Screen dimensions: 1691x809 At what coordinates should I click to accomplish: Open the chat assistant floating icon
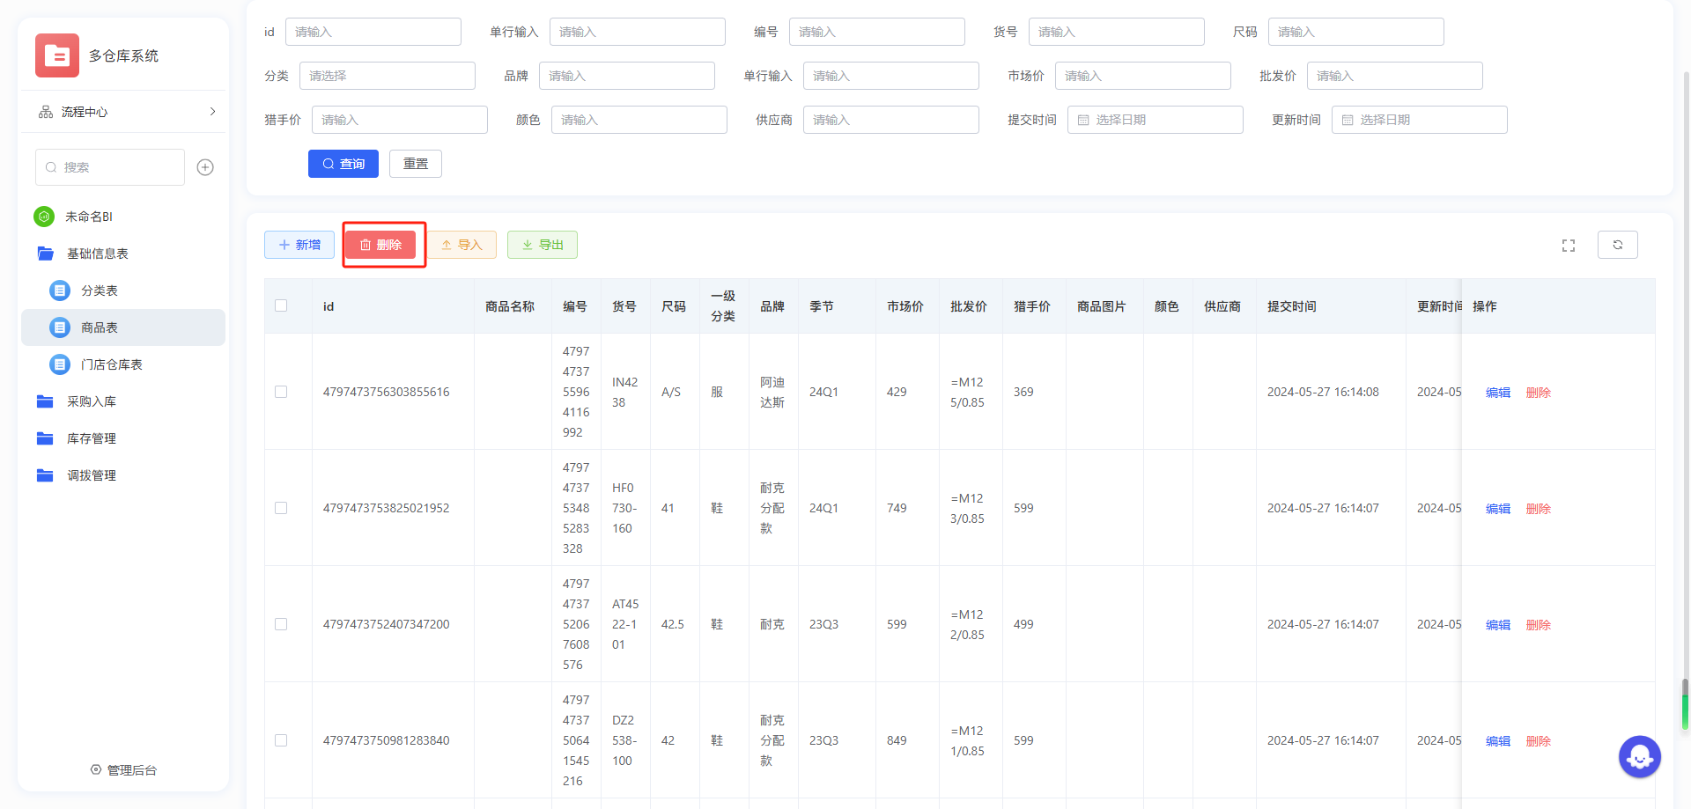[1639, 756]
